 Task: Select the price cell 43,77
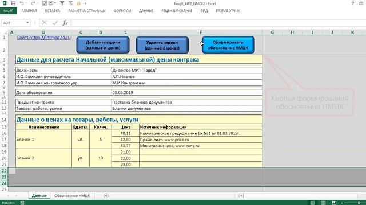[x=126, y=146]
